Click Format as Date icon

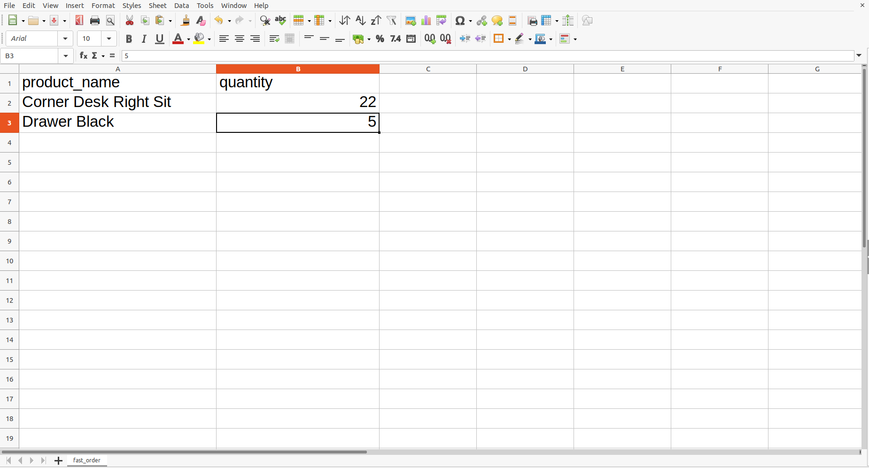click(411, 39)
